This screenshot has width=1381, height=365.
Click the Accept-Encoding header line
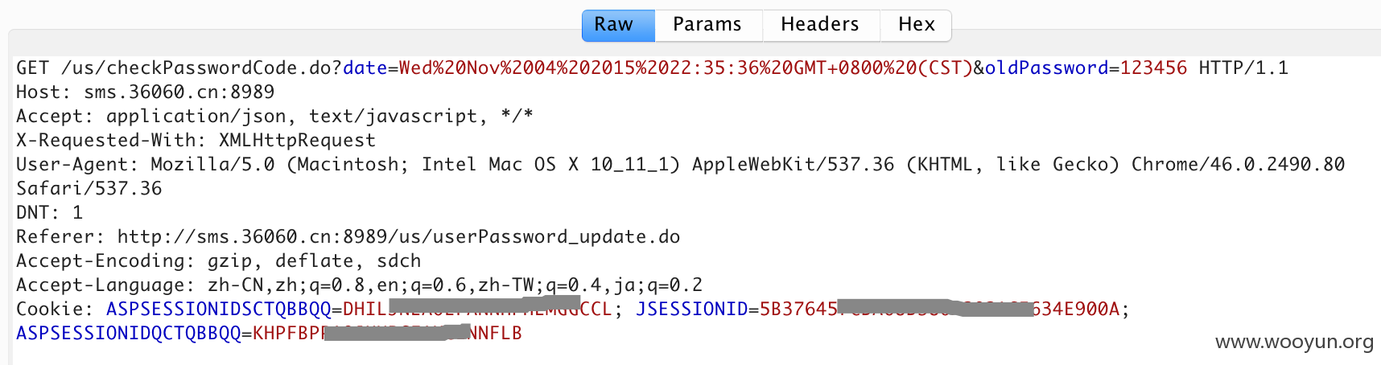coord(218,261)
